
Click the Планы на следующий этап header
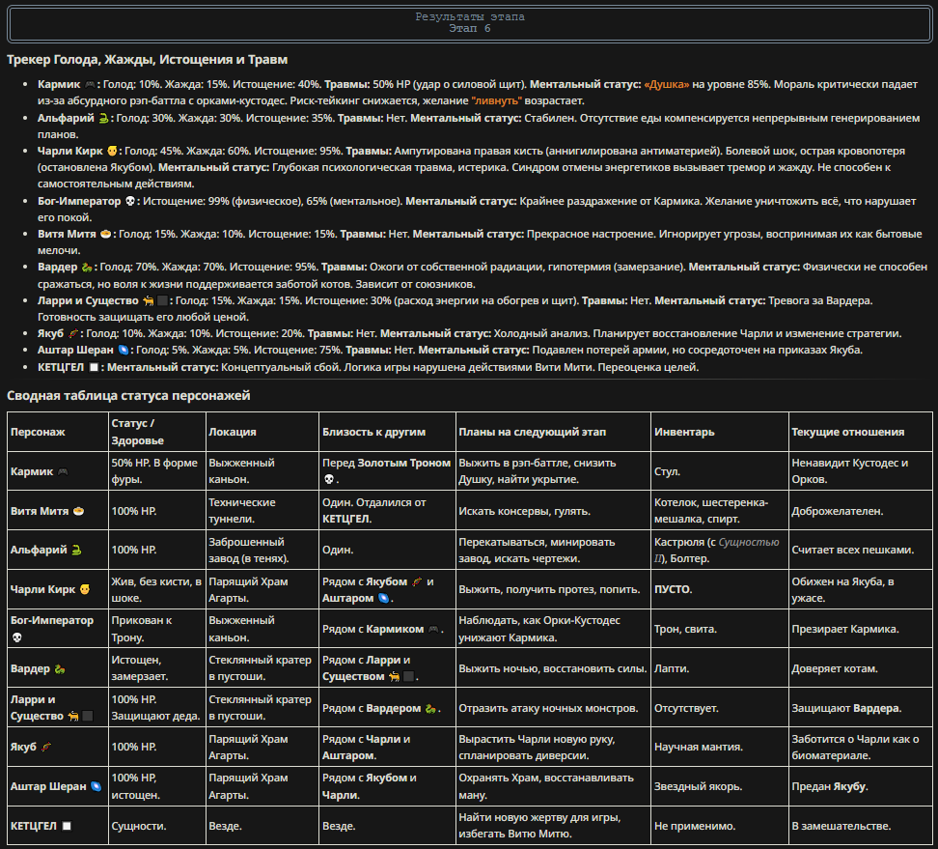532,432
